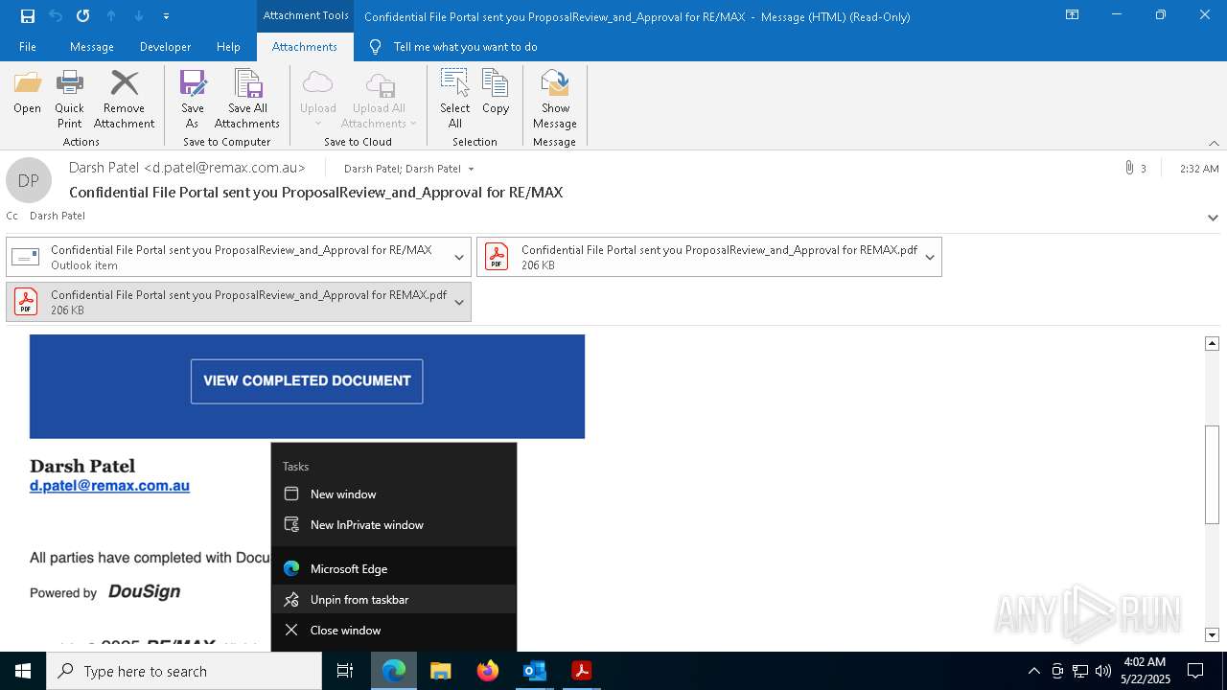
Task: Click Microsoft Edge taskbar icon
Action: point(394,671)
